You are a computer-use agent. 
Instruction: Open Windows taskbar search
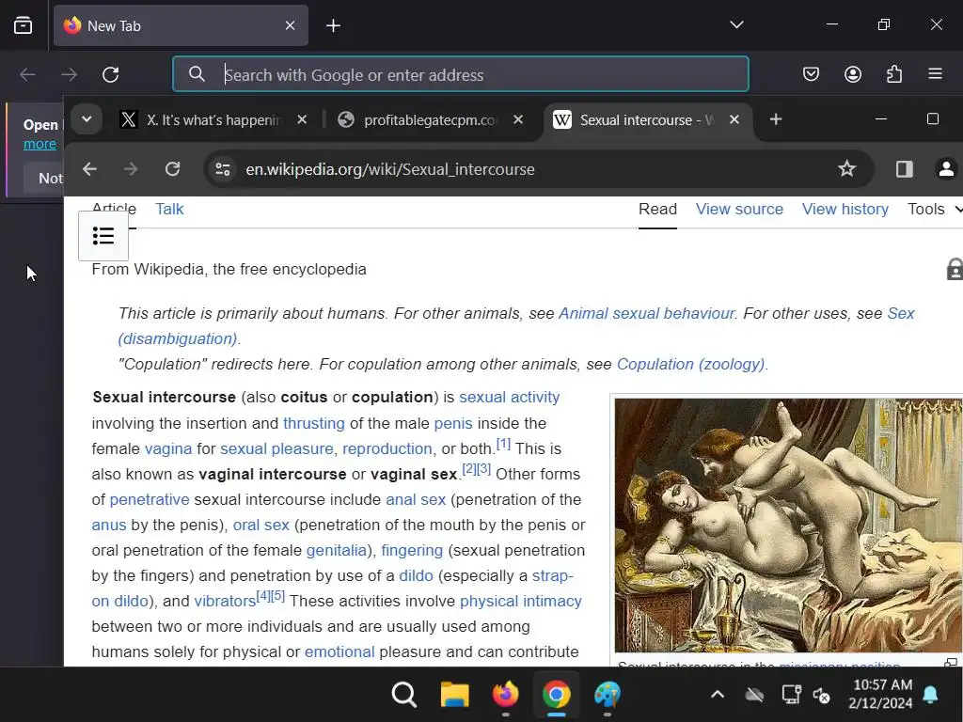tap(403, 695)
